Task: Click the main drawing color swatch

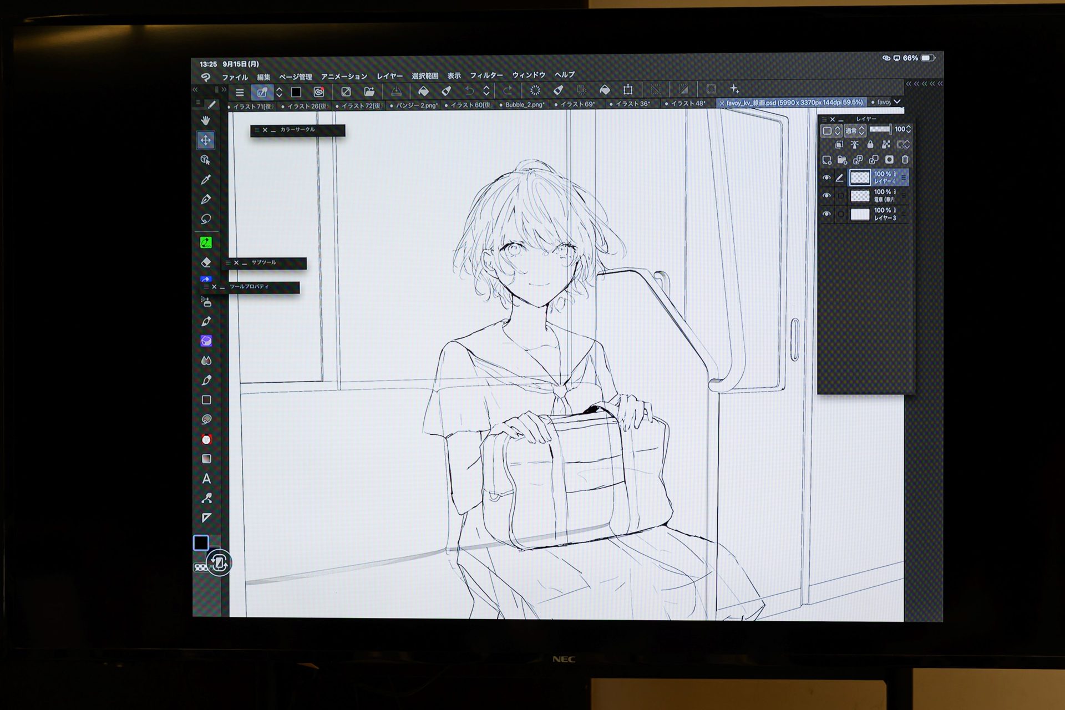Action: (x=201, y=542)
